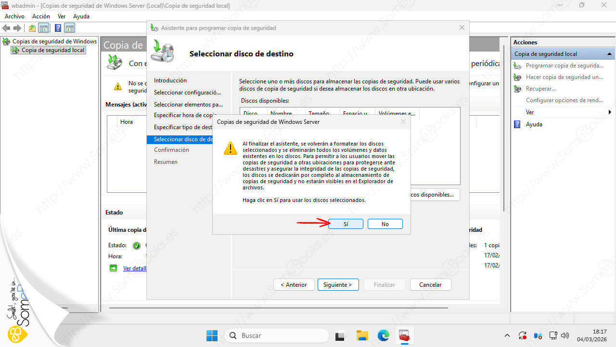Toggle the show/hide action pane icon
This screenshot has width=616, height=347.
tap(70, 28)
